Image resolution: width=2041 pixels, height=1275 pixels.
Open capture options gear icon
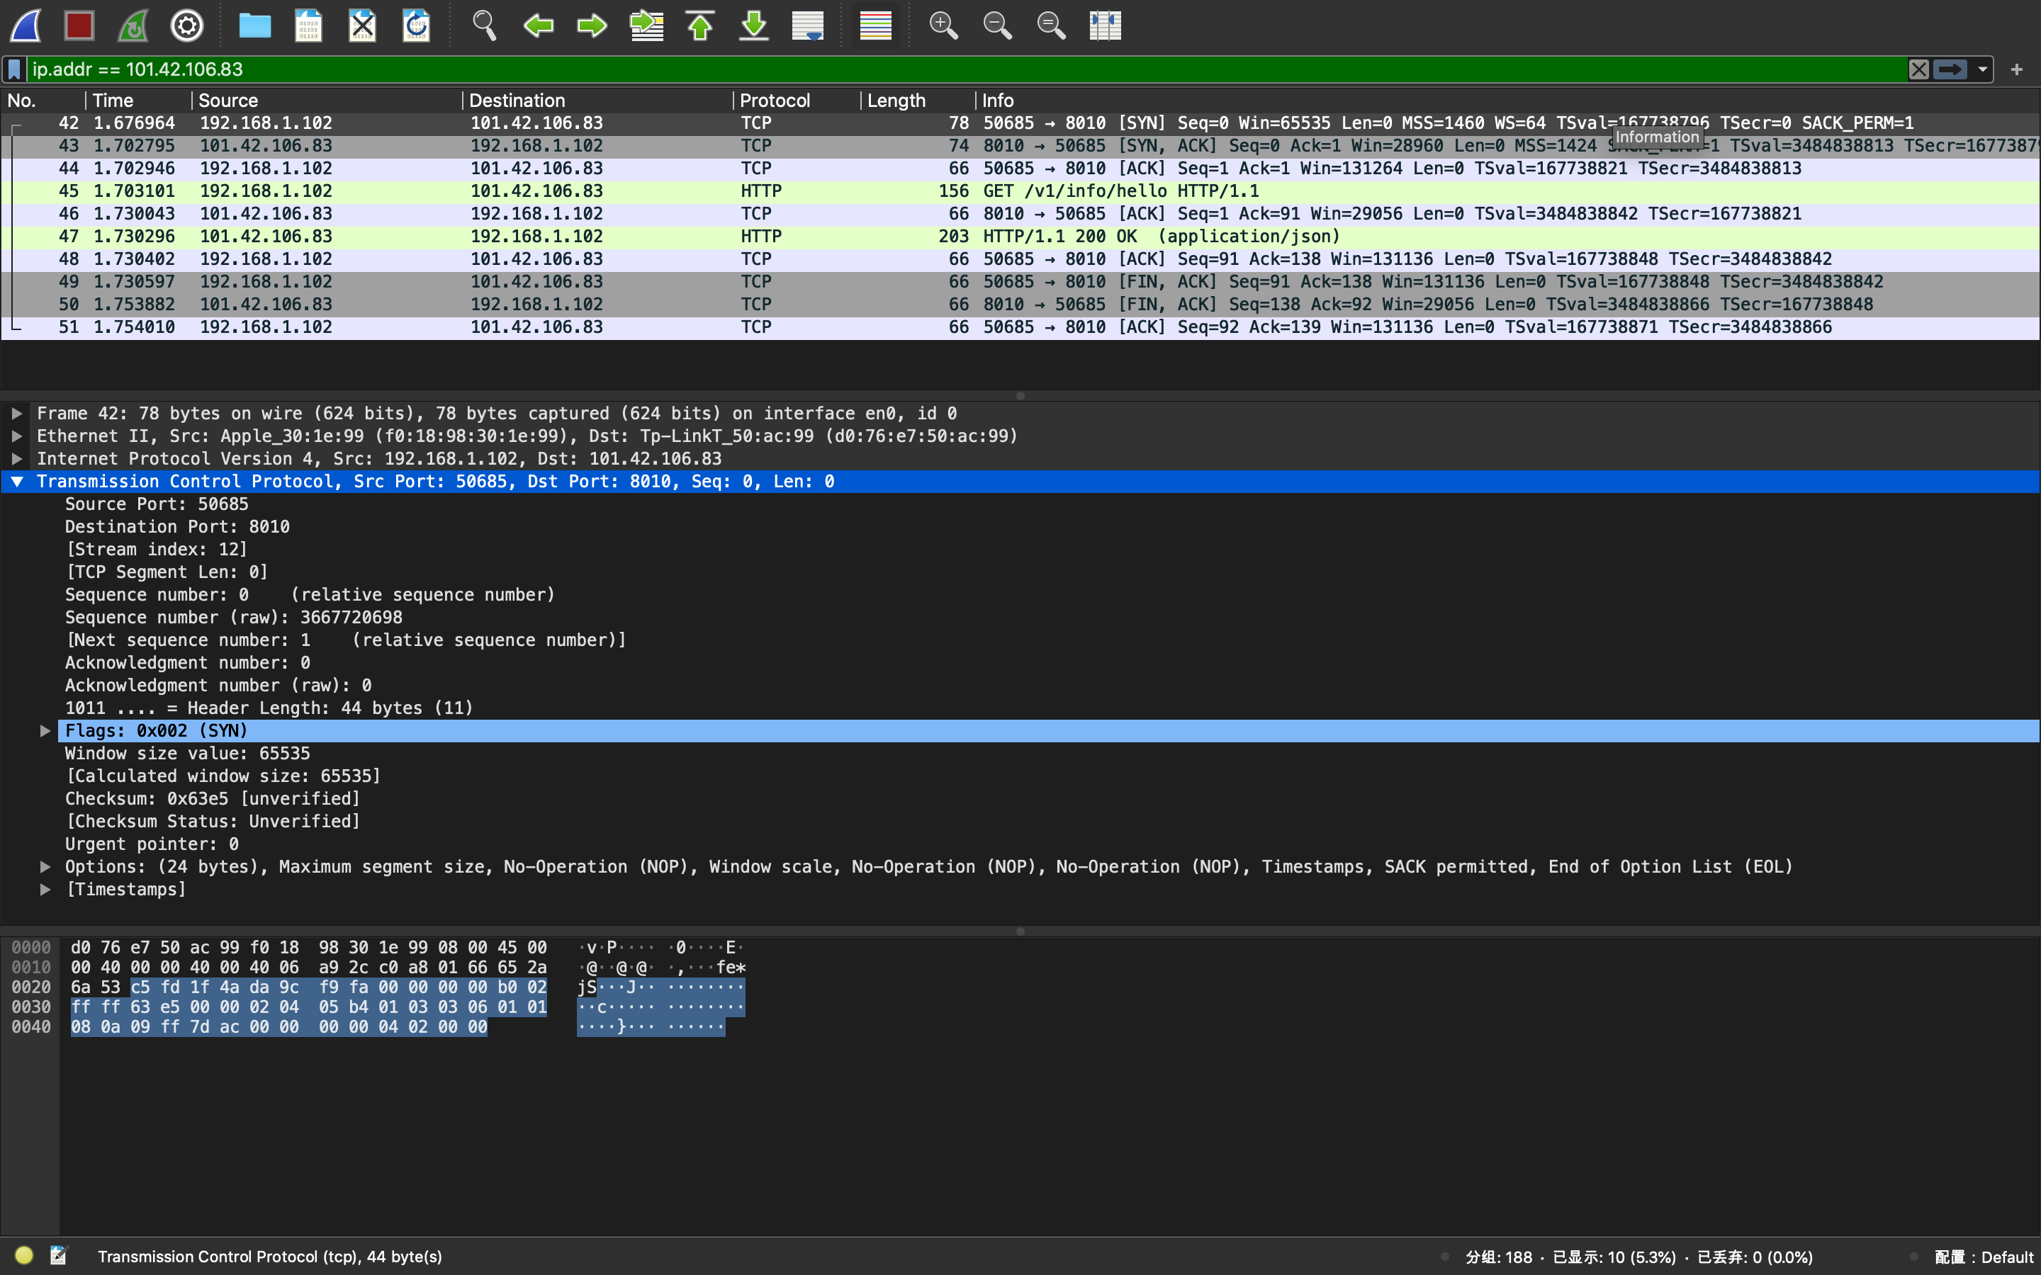pyautogui.click(x=187, y=25)
